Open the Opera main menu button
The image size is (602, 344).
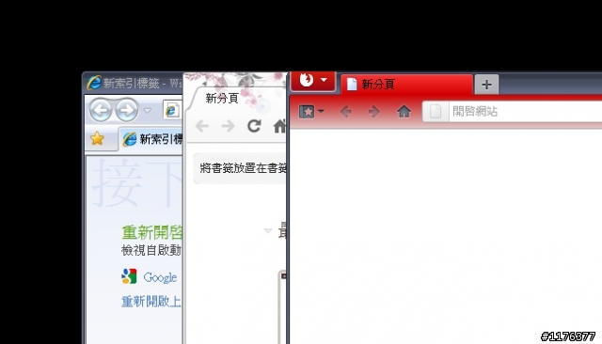point(313,81)
